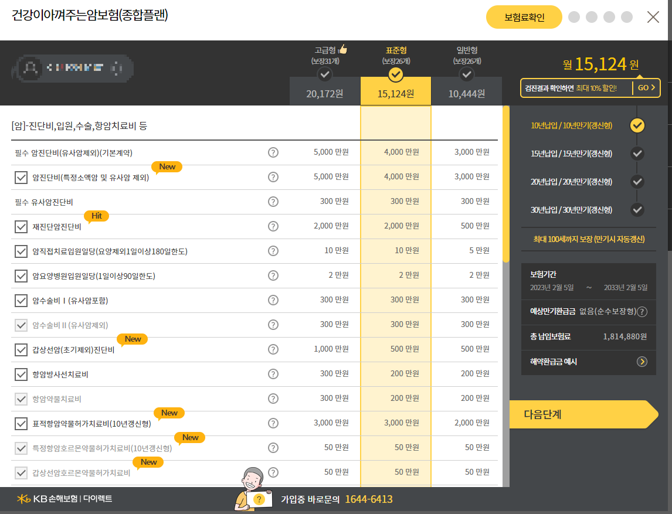Toggle 암요양병원입원일당 checkbox
Screen dimensions: 672x514
pyautogui.click(x=21, y=276)
